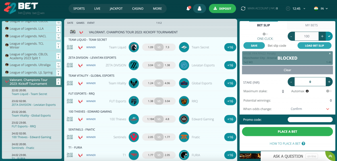This screenshot has width=337, height=161.
Task: Click Leviatan Esports logo icon
Action: coord(184,65)
